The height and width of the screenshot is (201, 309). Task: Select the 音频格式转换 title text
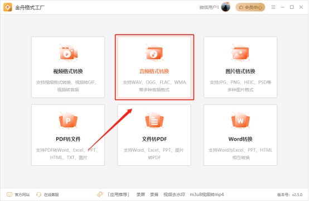154,71
